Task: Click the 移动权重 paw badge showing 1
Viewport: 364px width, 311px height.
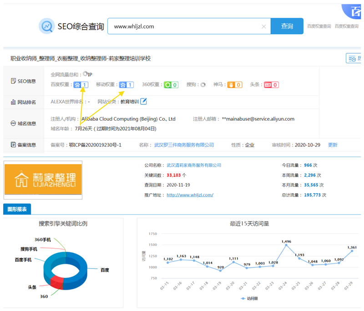Action: click(x=126, y=85)
